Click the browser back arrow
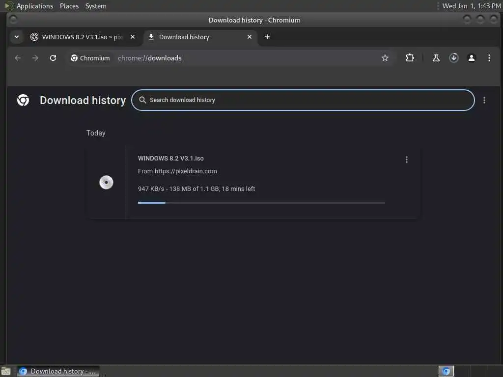503x377 pixels. click(18, 58)
